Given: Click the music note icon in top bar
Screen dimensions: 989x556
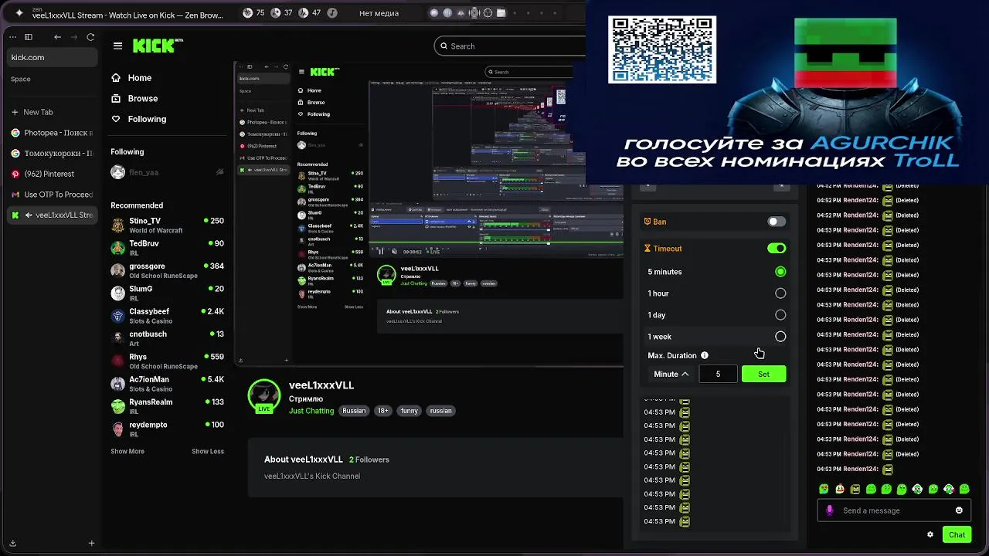Looking at the screenshot, I should coord(332,13).
